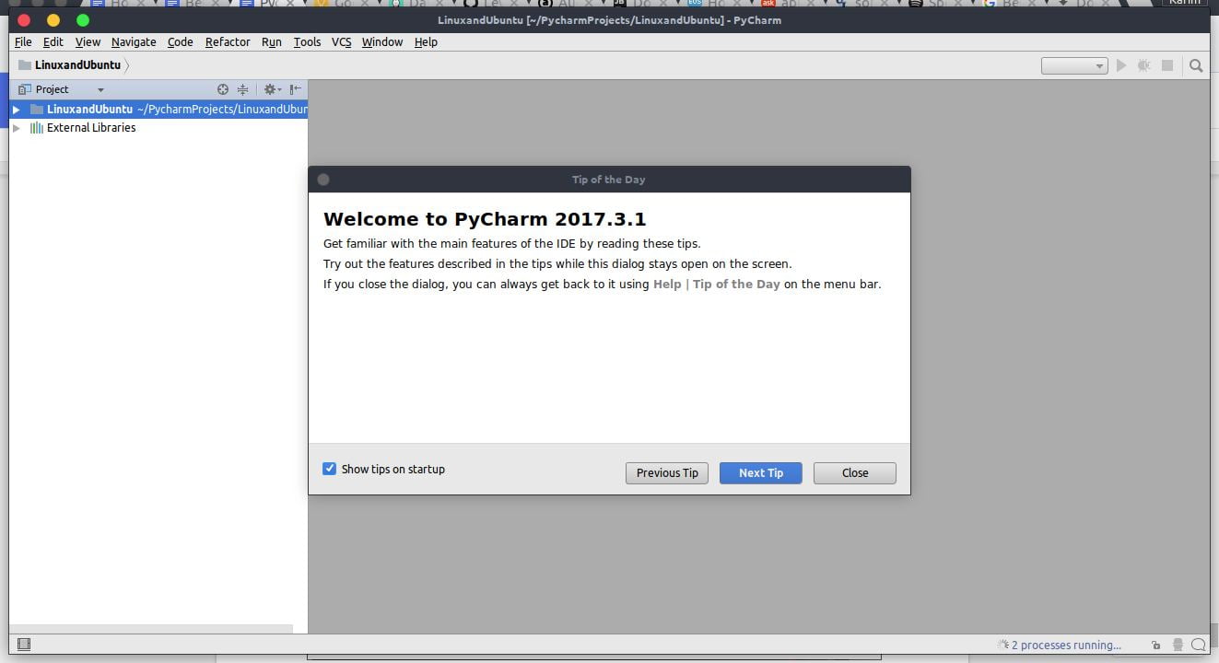The height and width of the screenshot is (663, 1219).
Task: Uncheck Show tips on startup
Action: (x=329, y=469)
